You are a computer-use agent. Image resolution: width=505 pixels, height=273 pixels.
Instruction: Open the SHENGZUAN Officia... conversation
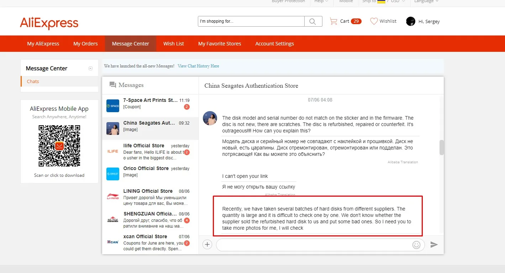(x=150, y=219)
